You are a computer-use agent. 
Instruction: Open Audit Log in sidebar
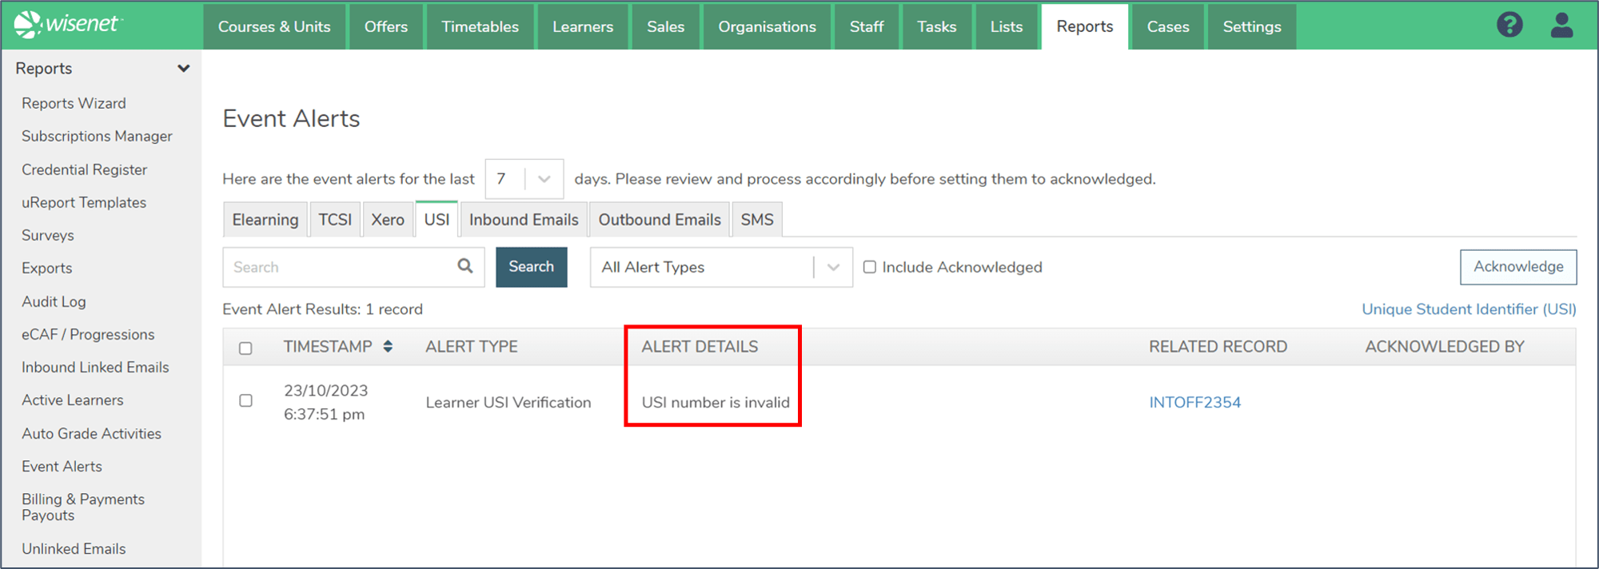[54, 301]
